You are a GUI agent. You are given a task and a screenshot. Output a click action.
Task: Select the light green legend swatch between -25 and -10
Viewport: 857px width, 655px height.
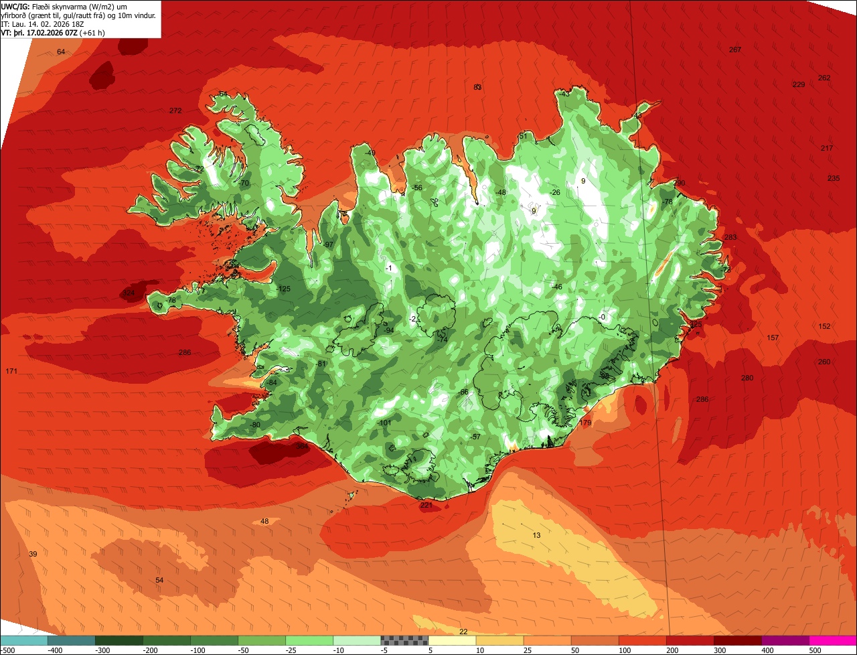(x=309, y=640)
